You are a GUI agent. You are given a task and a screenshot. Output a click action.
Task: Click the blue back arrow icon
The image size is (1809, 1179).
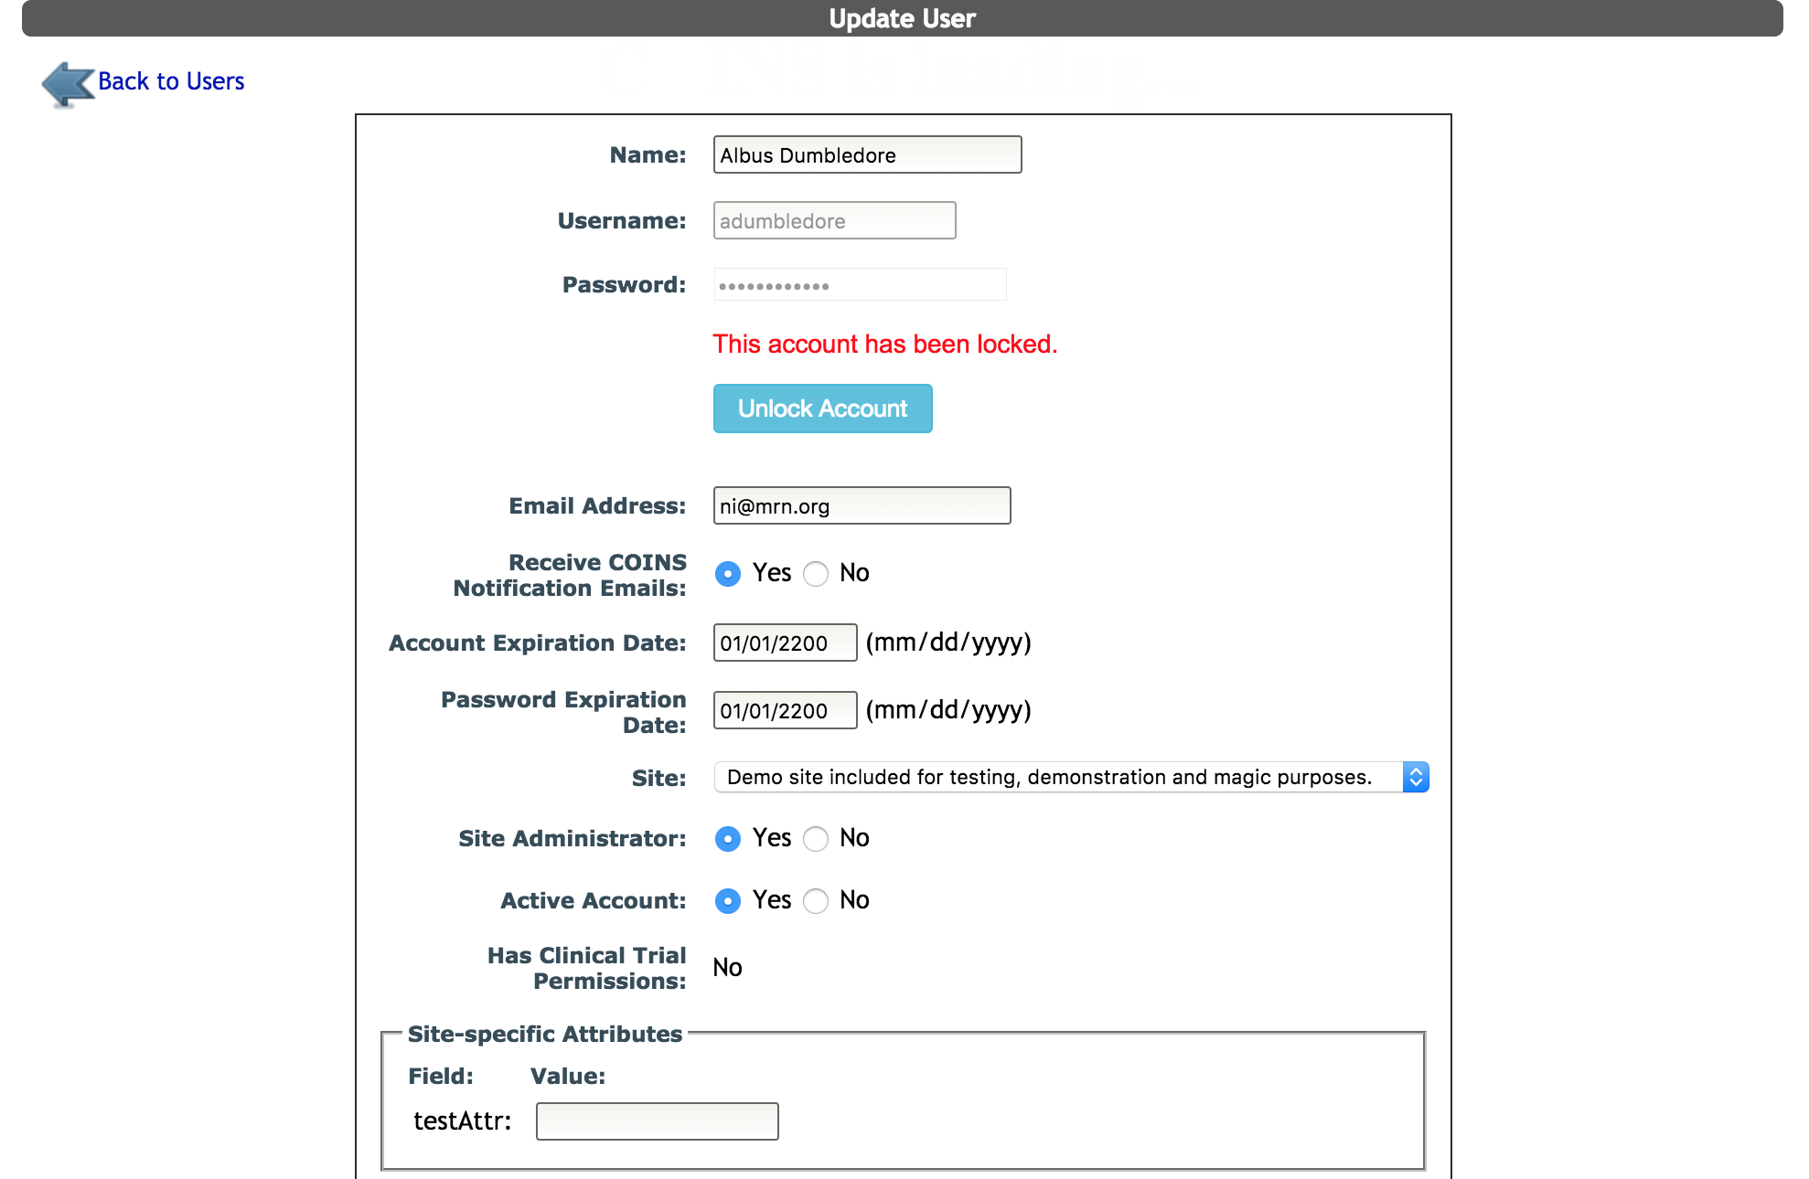point(68,84)
